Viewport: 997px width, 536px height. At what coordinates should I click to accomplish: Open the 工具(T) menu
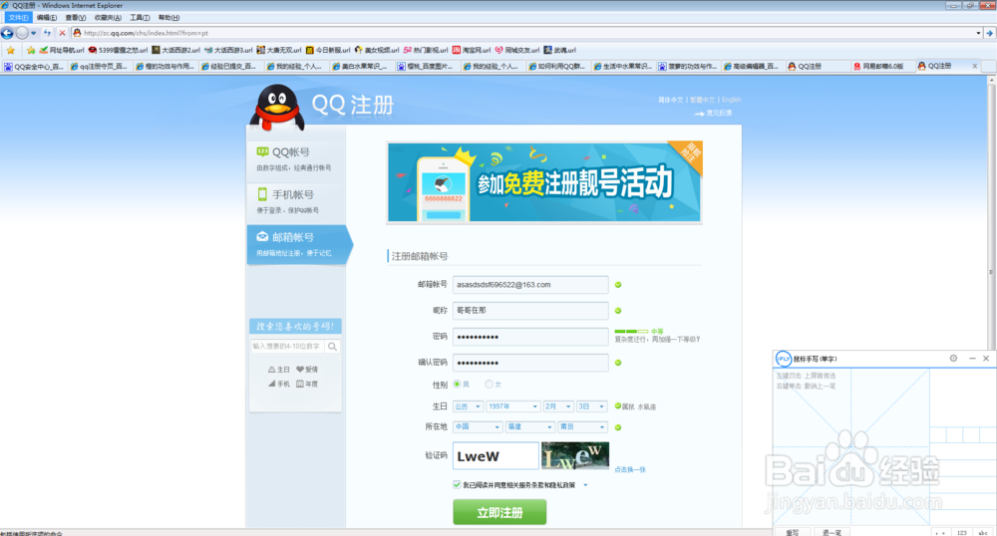[x=140, y=18]
